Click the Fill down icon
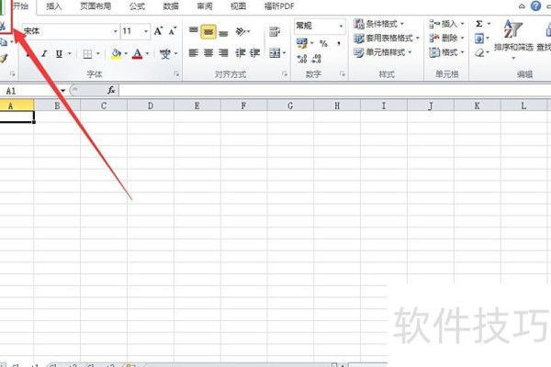 coord(479,38)
